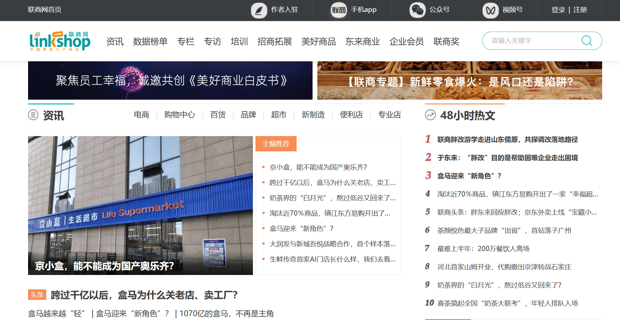This screenshot has height=320, width=620.
Task: Click the linkshop 联商网 logo
Action: [60, 41]
